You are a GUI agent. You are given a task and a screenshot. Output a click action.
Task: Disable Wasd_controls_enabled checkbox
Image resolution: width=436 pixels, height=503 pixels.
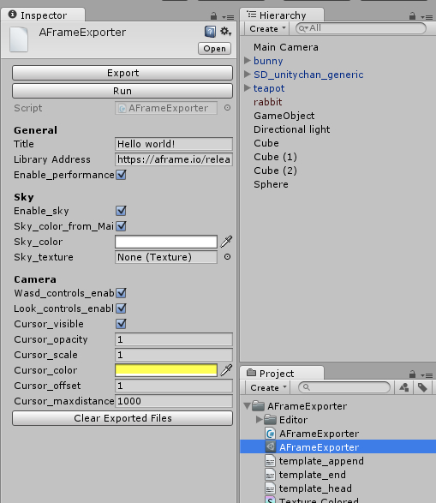tap(121, 293)
